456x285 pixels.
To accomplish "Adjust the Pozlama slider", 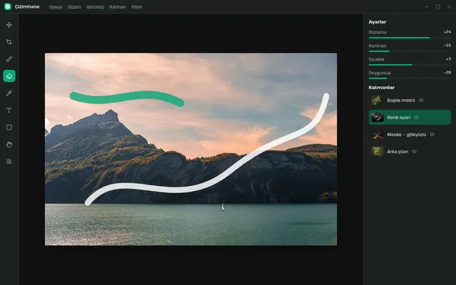I will (x=410, y=38).
